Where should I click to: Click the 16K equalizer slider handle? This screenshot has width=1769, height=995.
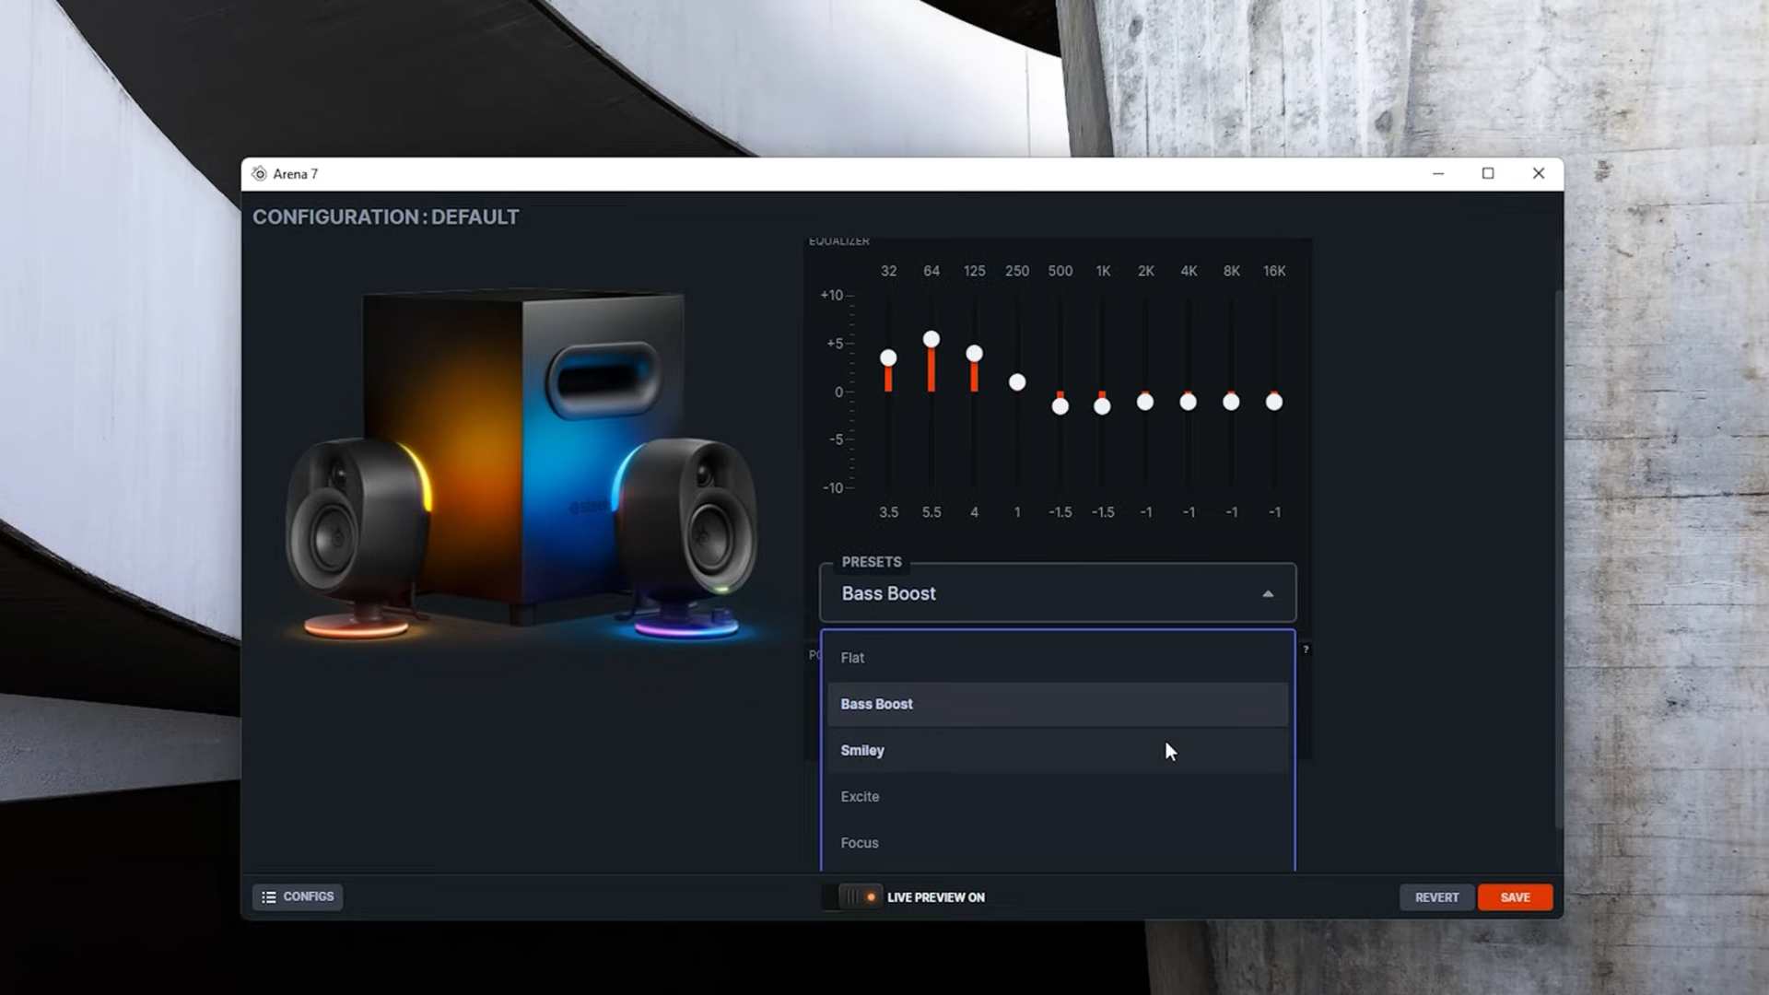[x=1274, y=402]
